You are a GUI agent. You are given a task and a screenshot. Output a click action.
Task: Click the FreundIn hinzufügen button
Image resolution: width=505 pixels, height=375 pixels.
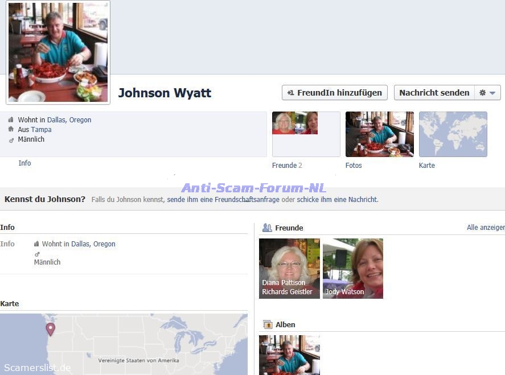coord(335,93)
